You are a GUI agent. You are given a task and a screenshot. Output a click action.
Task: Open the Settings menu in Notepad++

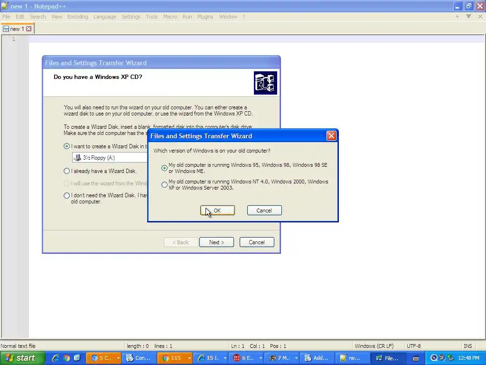[x=131, y=17]
